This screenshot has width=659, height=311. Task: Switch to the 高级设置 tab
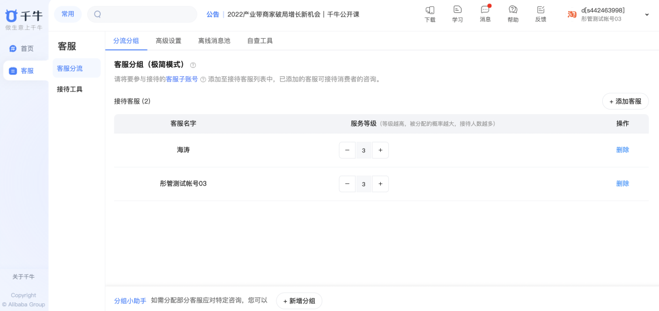[168, 41]
